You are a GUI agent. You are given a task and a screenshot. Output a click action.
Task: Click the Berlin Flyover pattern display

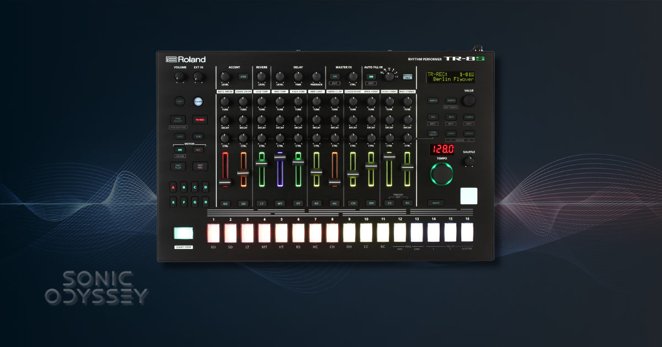pos(450,77)
